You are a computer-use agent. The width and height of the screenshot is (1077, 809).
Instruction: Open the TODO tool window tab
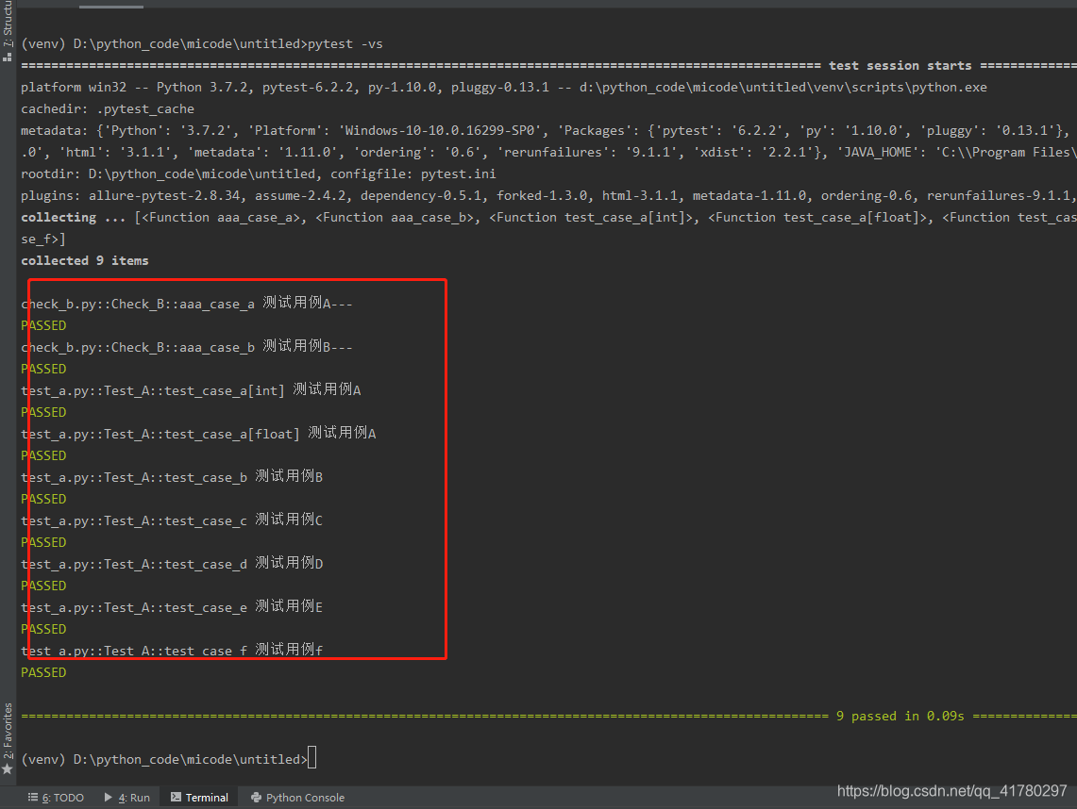tap(57, 798)
